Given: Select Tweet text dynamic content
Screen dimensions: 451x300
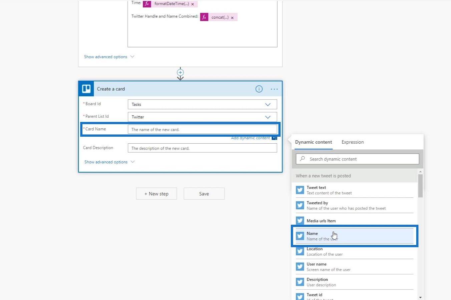Looking at the screenshot, I should click(x=354, y=190).
